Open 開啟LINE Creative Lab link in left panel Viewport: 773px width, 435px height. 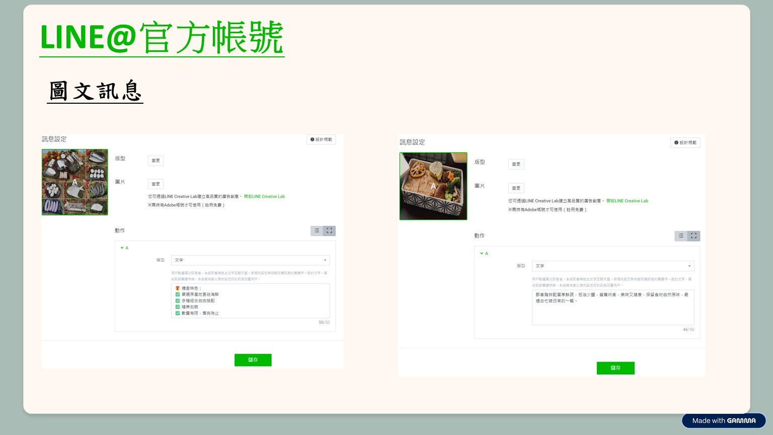(x=264, y=197)
